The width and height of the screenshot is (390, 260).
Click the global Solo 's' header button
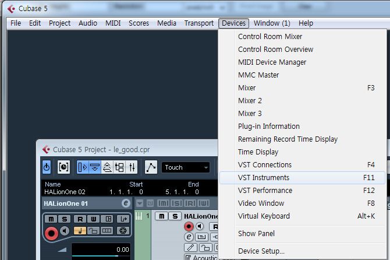[176, 203]
